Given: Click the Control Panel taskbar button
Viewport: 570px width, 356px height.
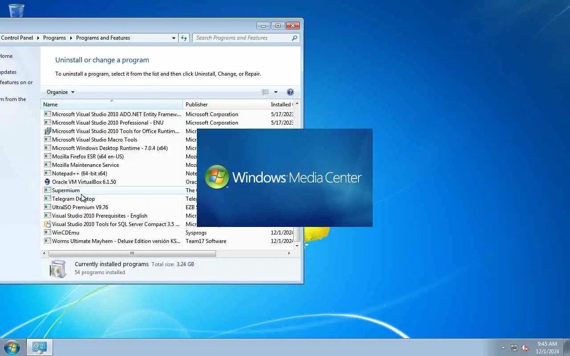Looking at the screenshot, I should click(x=40, y=347).
